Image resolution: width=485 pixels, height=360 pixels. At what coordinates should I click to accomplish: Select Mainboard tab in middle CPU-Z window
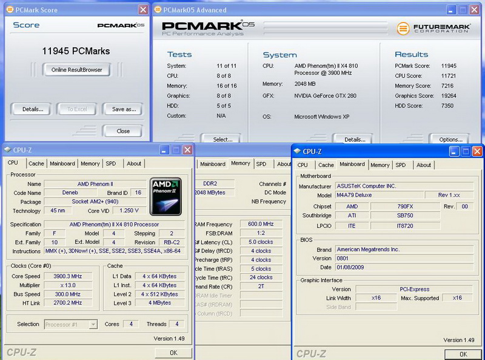213,164
